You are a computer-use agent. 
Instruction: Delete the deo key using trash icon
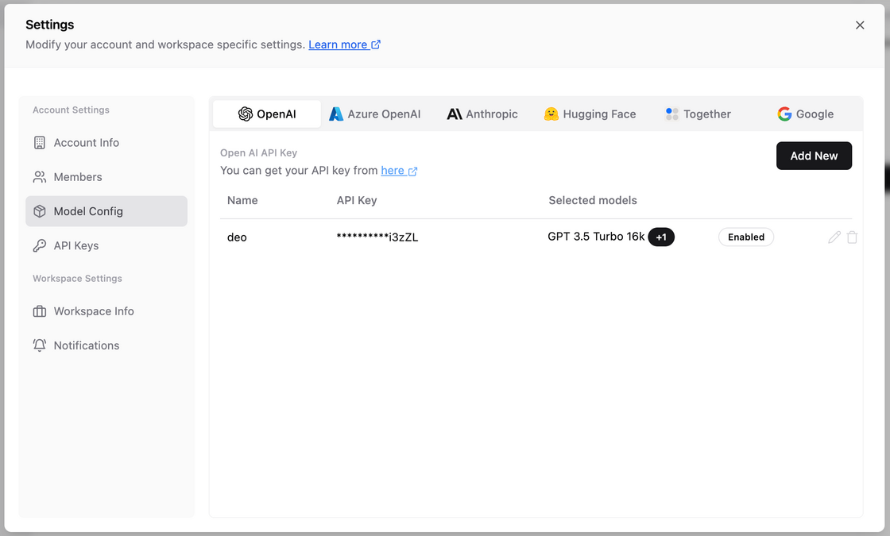click(852, 237)
